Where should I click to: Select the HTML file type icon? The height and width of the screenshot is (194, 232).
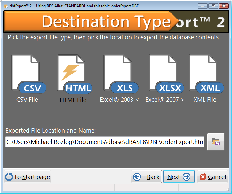(75, 74)
